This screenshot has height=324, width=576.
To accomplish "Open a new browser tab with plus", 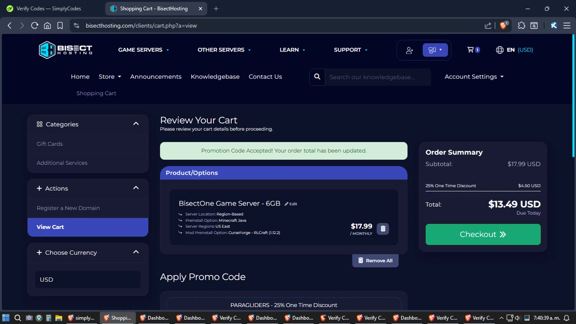I will [x=216, y=8].
